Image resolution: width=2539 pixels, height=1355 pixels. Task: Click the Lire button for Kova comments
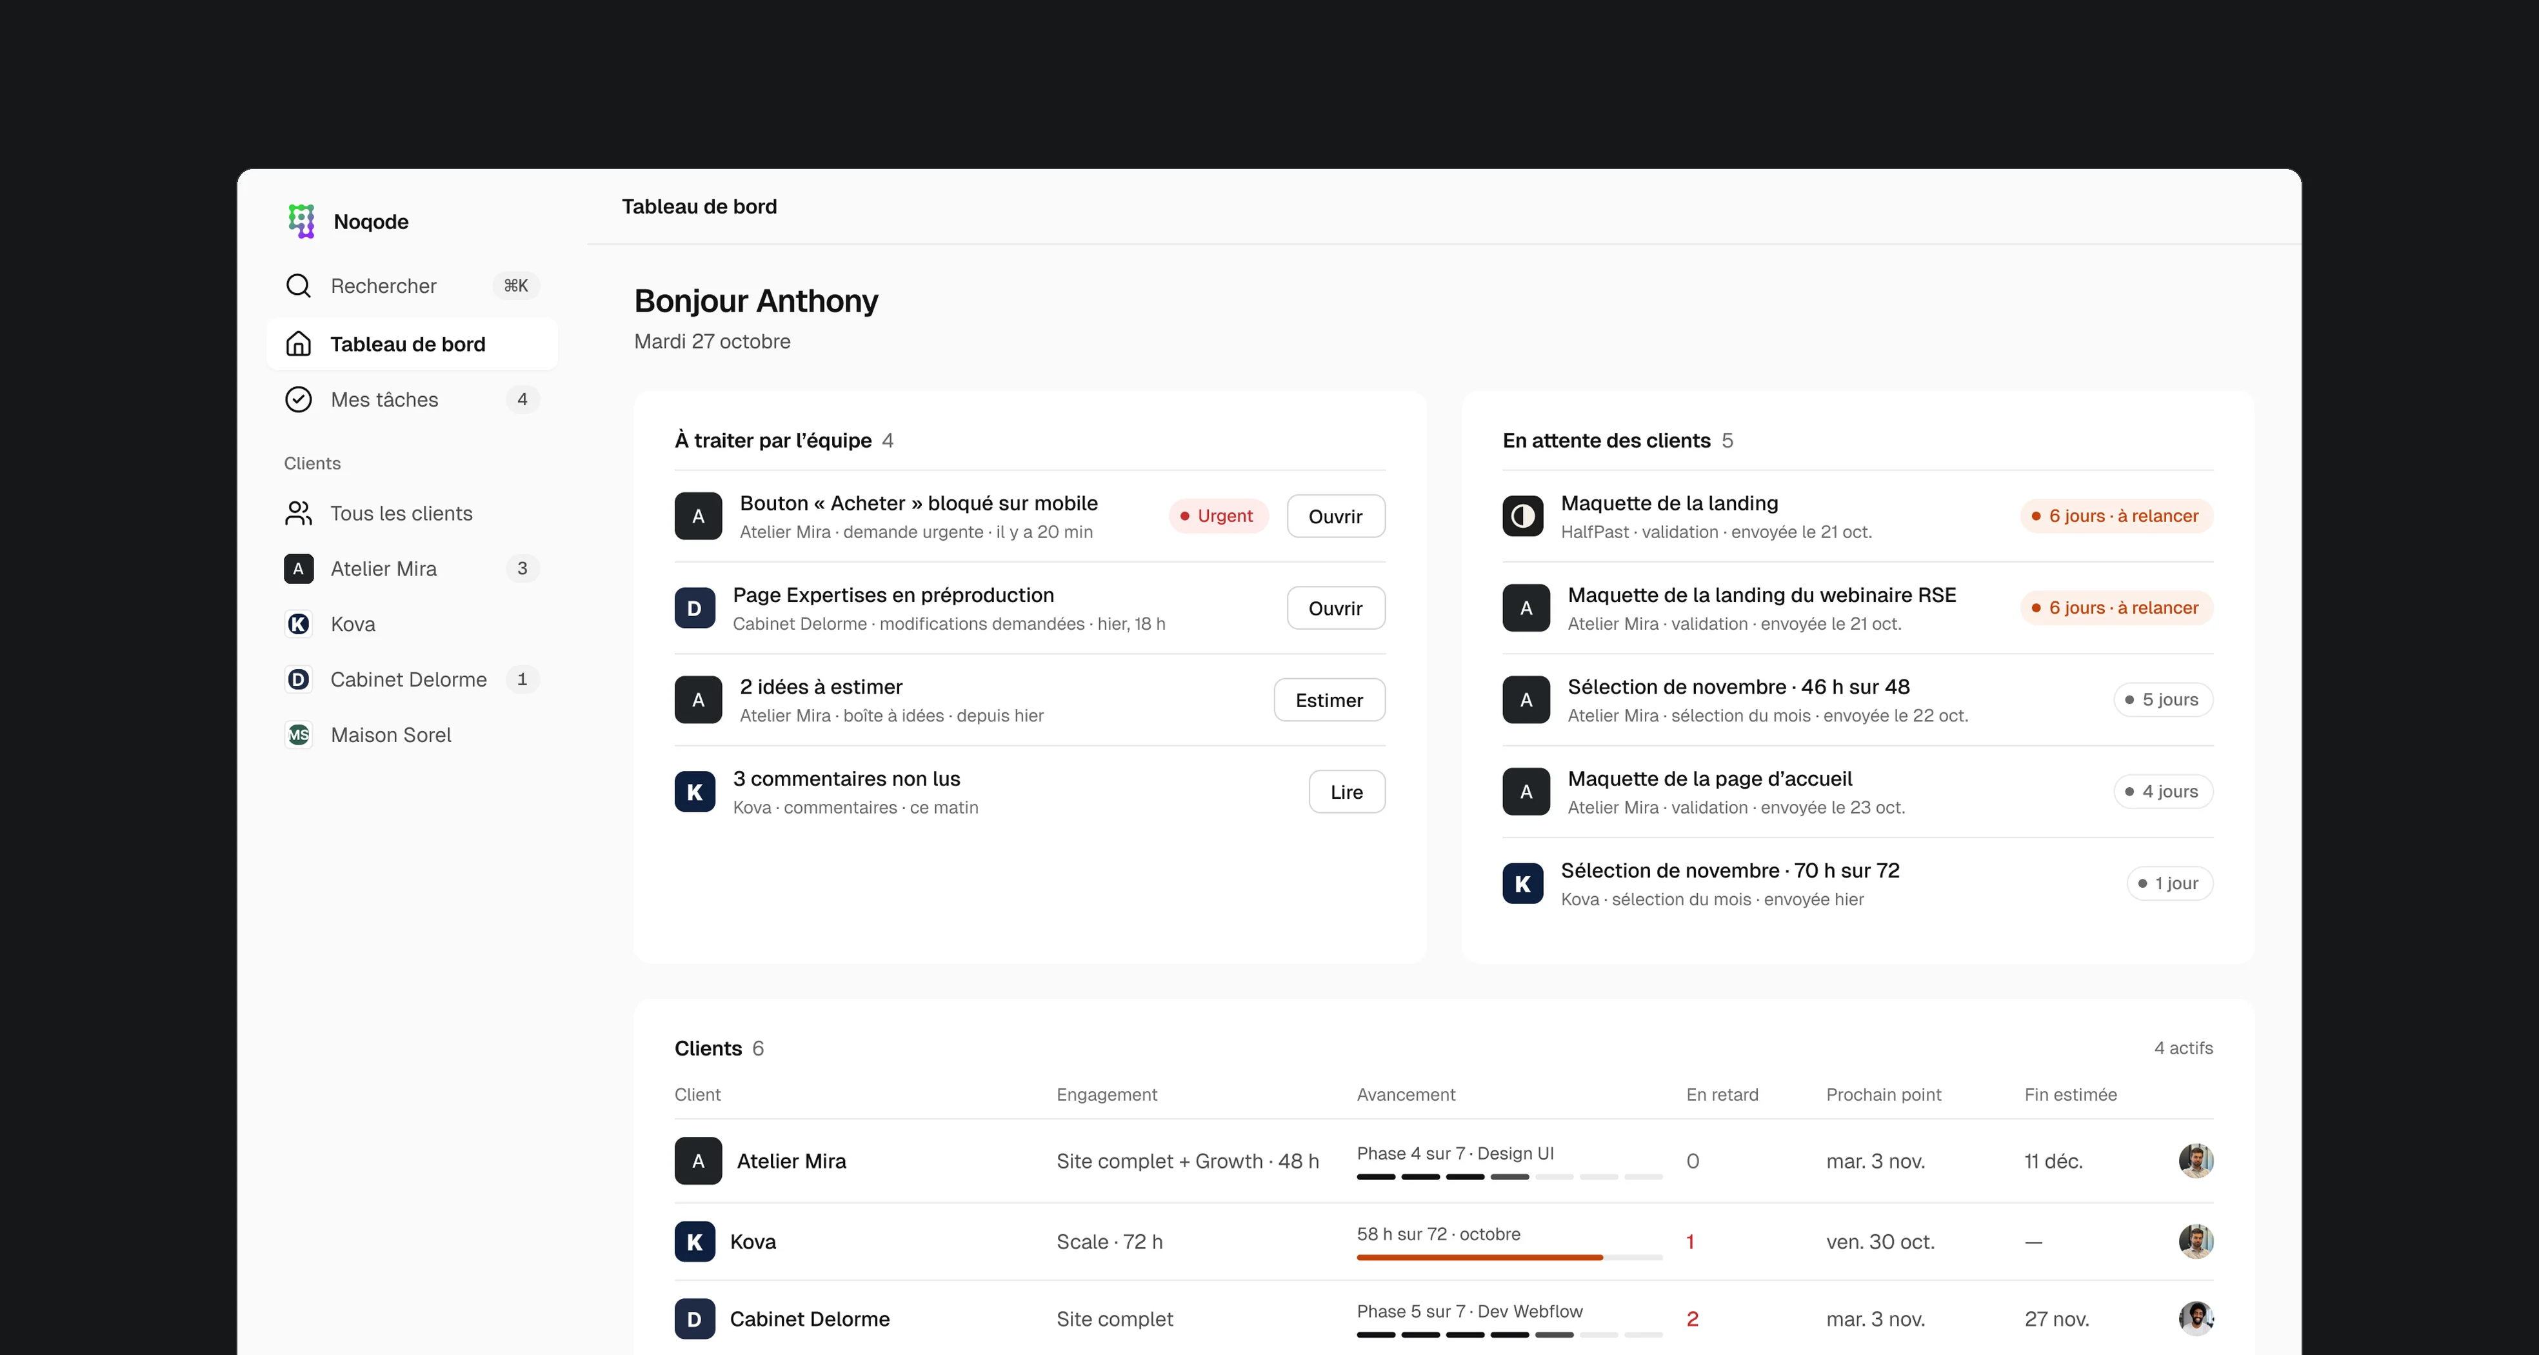(1346, 792)
